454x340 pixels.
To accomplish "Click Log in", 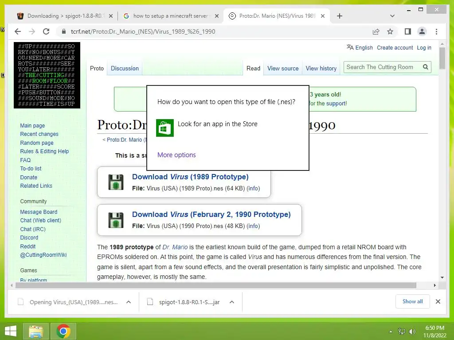I will coord(424,48).
